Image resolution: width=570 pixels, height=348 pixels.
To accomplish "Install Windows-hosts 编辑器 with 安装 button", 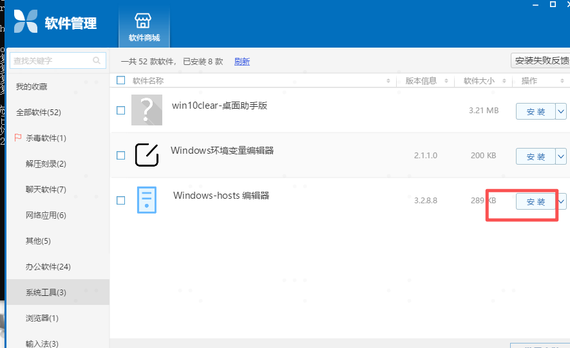I will [535, 201].
